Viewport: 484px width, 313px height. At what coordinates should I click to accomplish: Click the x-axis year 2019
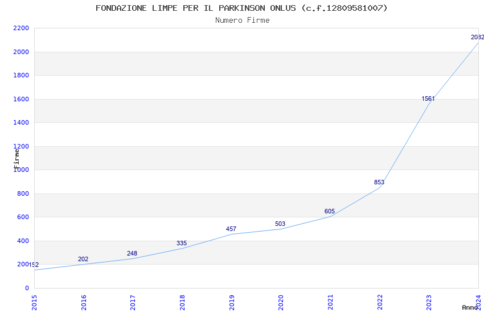(232, 303)
